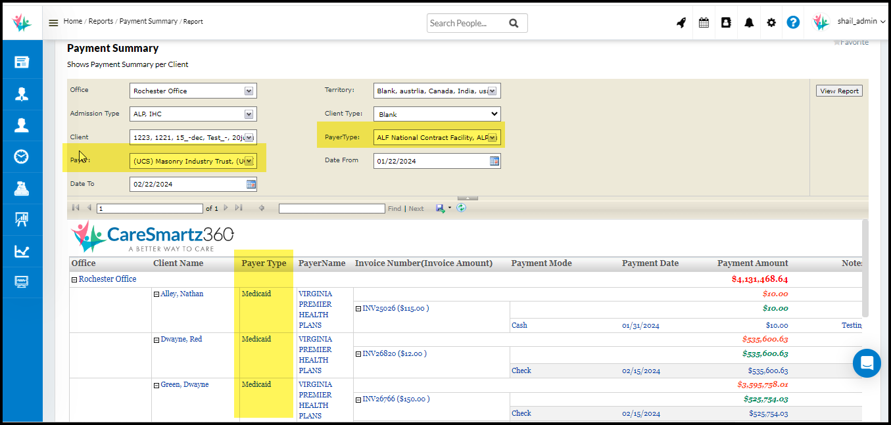
Task: Open the PayerType dropdown
Action: pyautogui.click(x=493, y=138)
